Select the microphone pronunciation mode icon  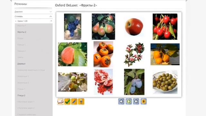pyautogui.click(x=81, y=101)
